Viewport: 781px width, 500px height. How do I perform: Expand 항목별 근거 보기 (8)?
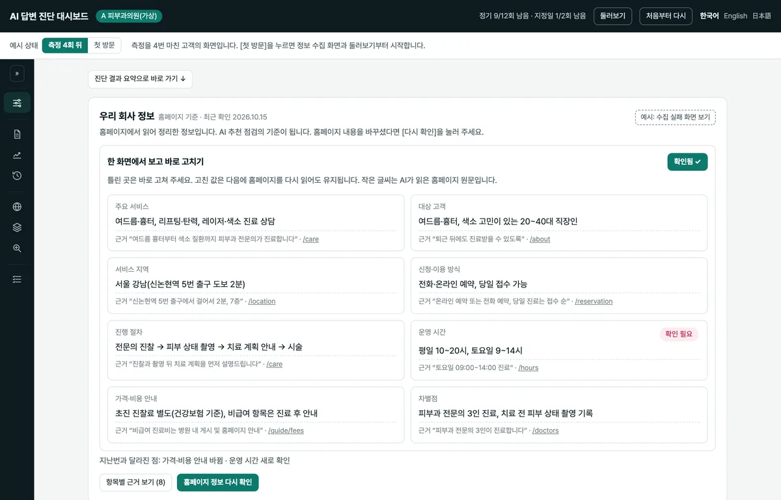point(136,482)
